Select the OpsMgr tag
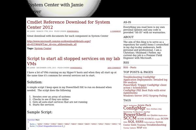This screenshot has width=196, height=130. (147, 112)
